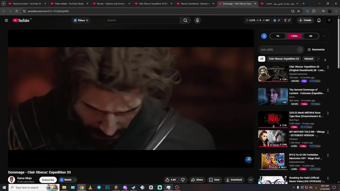Open the notifications bell

pyautogui.click(x=319, y=20)
